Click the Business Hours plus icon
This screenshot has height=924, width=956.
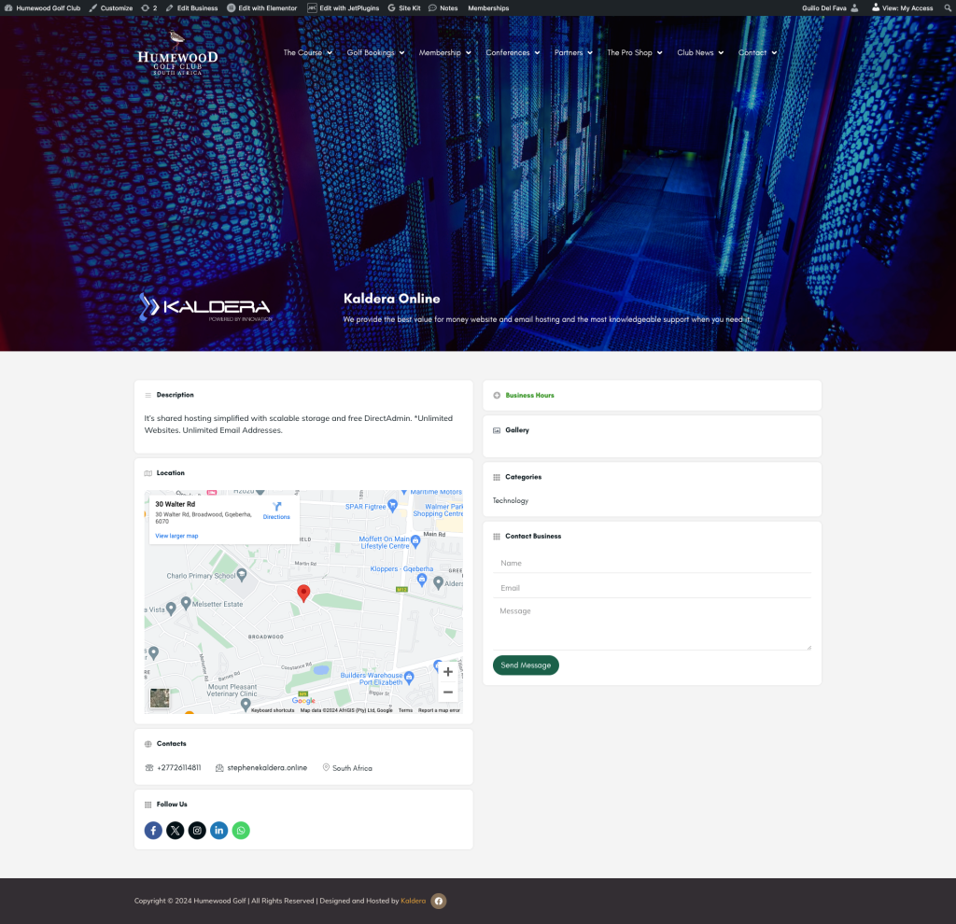[497, 396]
